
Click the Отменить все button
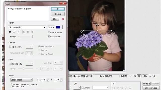point(151,88)
